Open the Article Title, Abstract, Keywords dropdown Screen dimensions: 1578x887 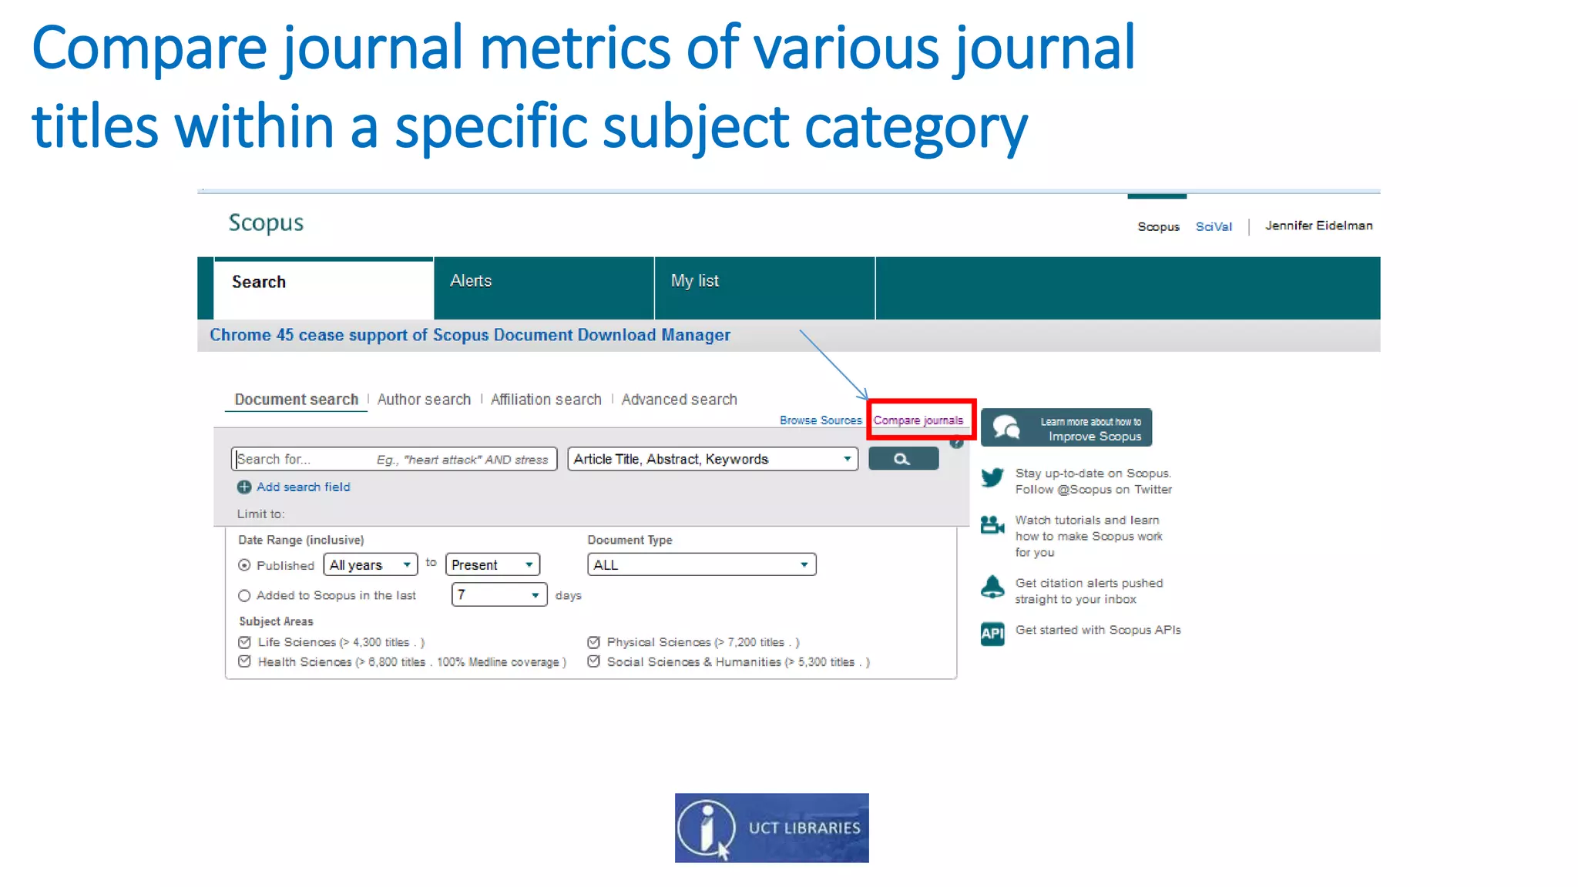pyautogui.click(x=713, y=459)
